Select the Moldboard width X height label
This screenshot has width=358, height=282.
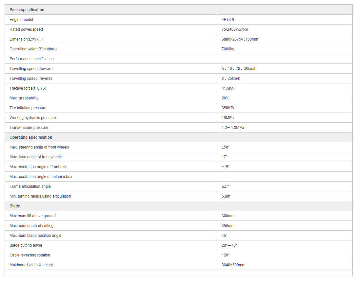click(31, 265)
